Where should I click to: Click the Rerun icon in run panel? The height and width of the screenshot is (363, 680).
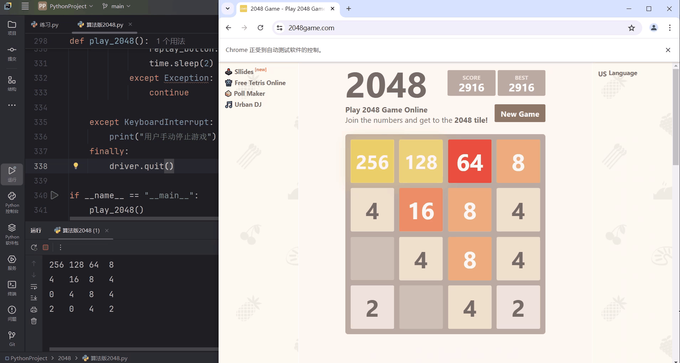[34, 247]
